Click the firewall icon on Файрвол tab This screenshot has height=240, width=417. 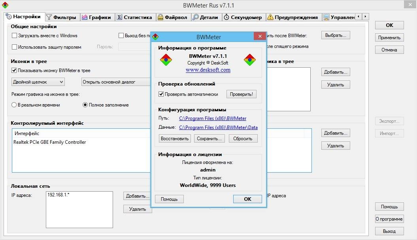pyautogui.click(x=160, y=17)
